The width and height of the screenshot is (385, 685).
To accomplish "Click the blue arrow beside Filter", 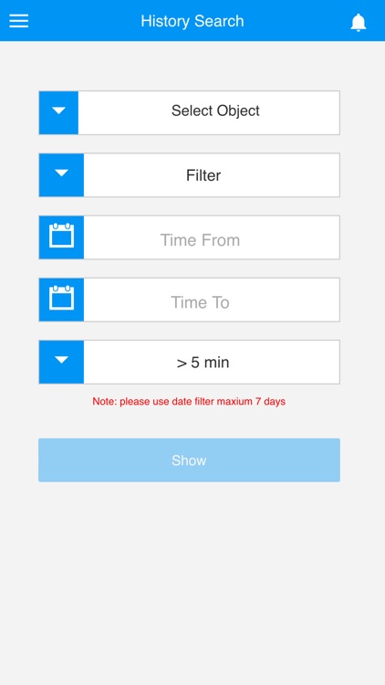I will (61, 174).
